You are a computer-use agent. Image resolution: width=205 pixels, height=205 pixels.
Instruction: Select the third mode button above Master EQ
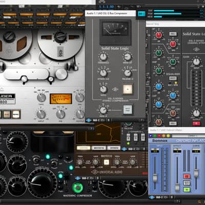pyautogui.click(x=114, y=148)
